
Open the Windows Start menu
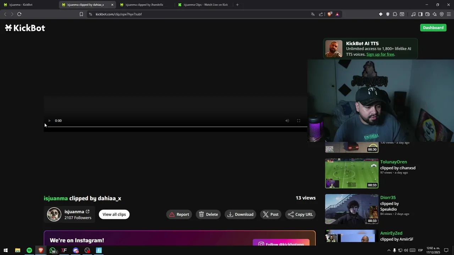pyautogui.click(x=6, y=250)
